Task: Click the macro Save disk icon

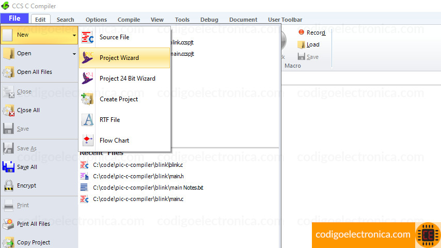Action: click(x=301, y=57)
